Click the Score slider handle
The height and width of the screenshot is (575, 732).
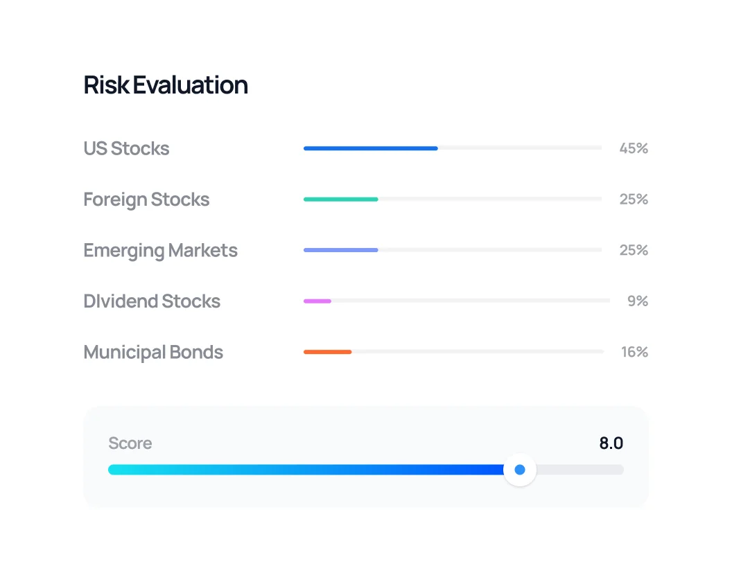click(520, 470)
